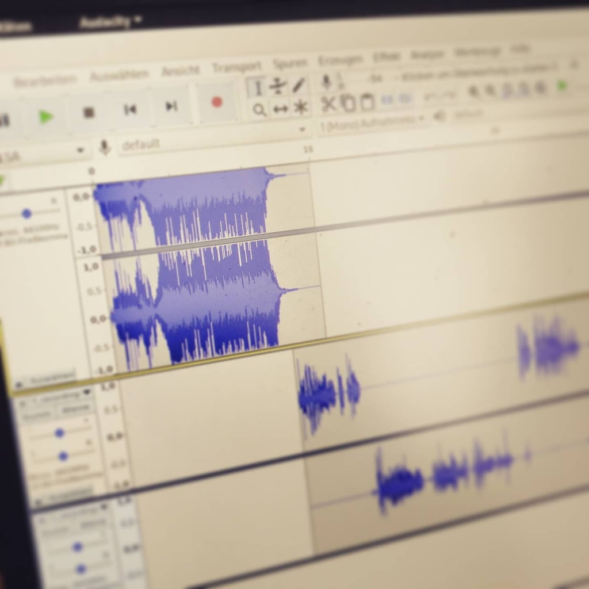Jump to the project start
Screen dimensions: 589x589
click(130, 109)
